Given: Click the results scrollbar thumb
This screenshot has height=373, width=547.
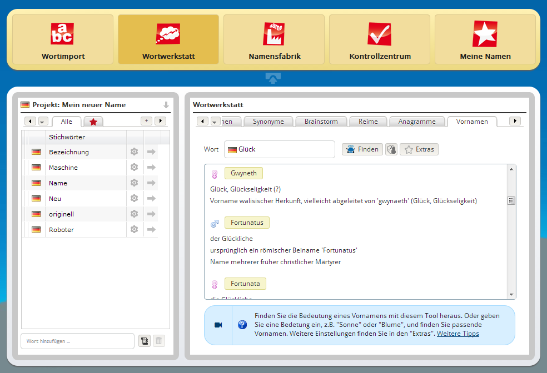Looking at the screenshot, I should coord(511,200).
